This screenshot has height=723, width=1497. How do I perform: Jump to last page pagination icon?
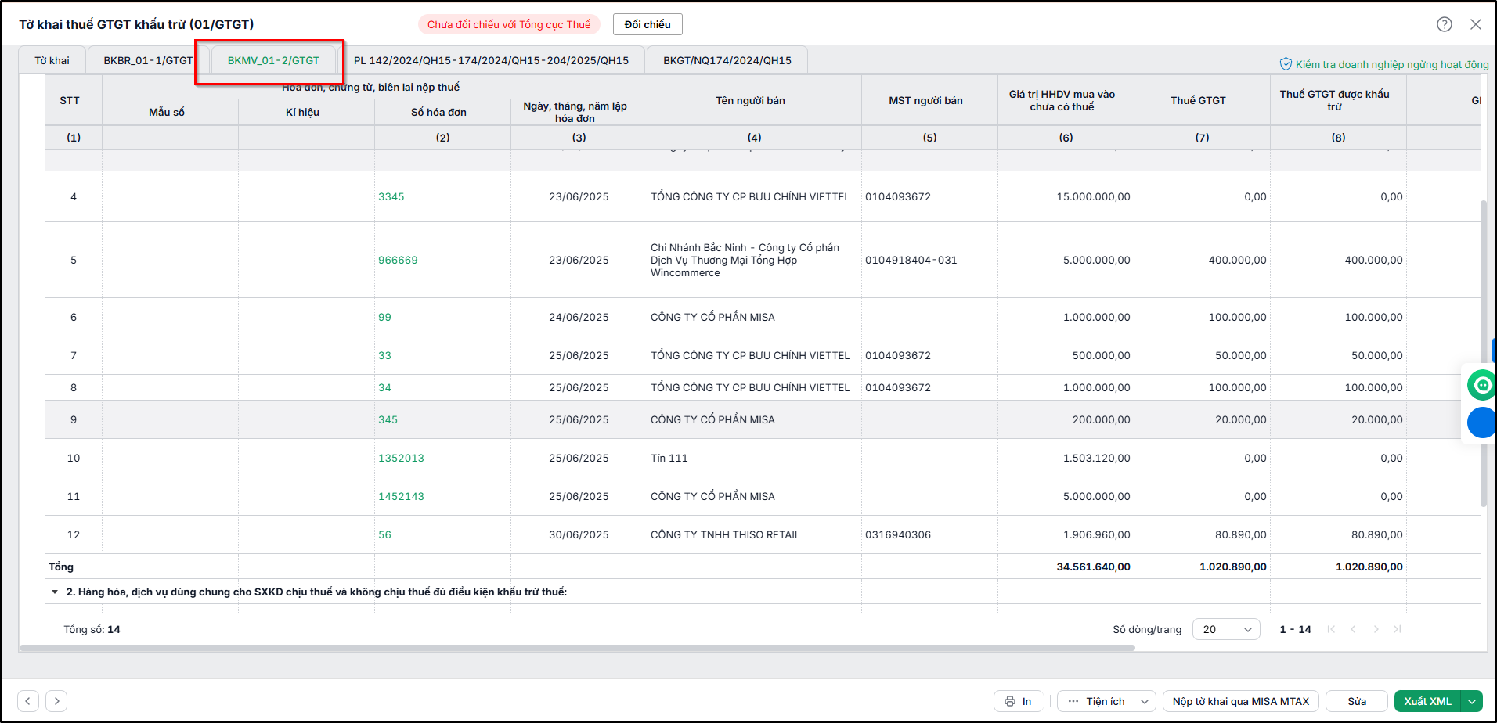click(x=1398, y=629)
